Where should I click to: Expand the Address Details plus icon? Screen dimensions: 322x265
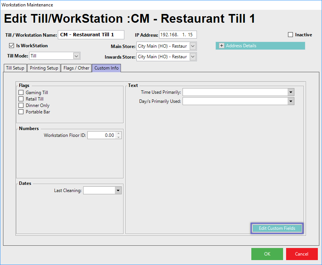pos(222,46)
